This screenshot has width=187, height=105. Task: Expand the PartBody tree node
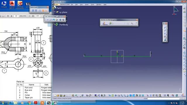point(54,24)
